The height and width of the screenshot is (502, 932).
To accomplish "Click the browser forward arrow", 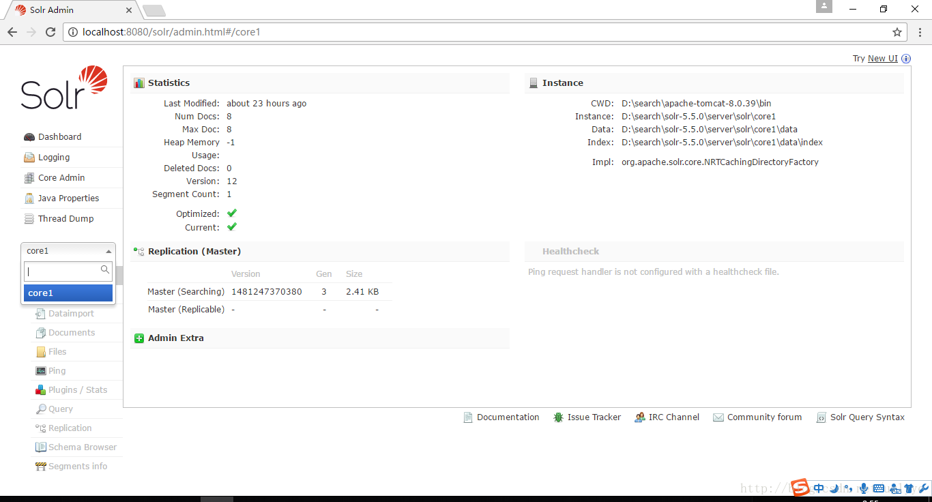I will pyautogui.click(x=31, y=32).
